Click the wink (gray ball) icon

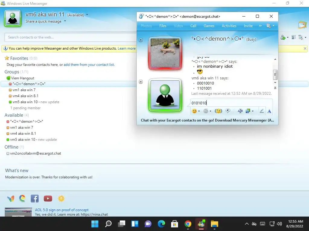(205, 111)
